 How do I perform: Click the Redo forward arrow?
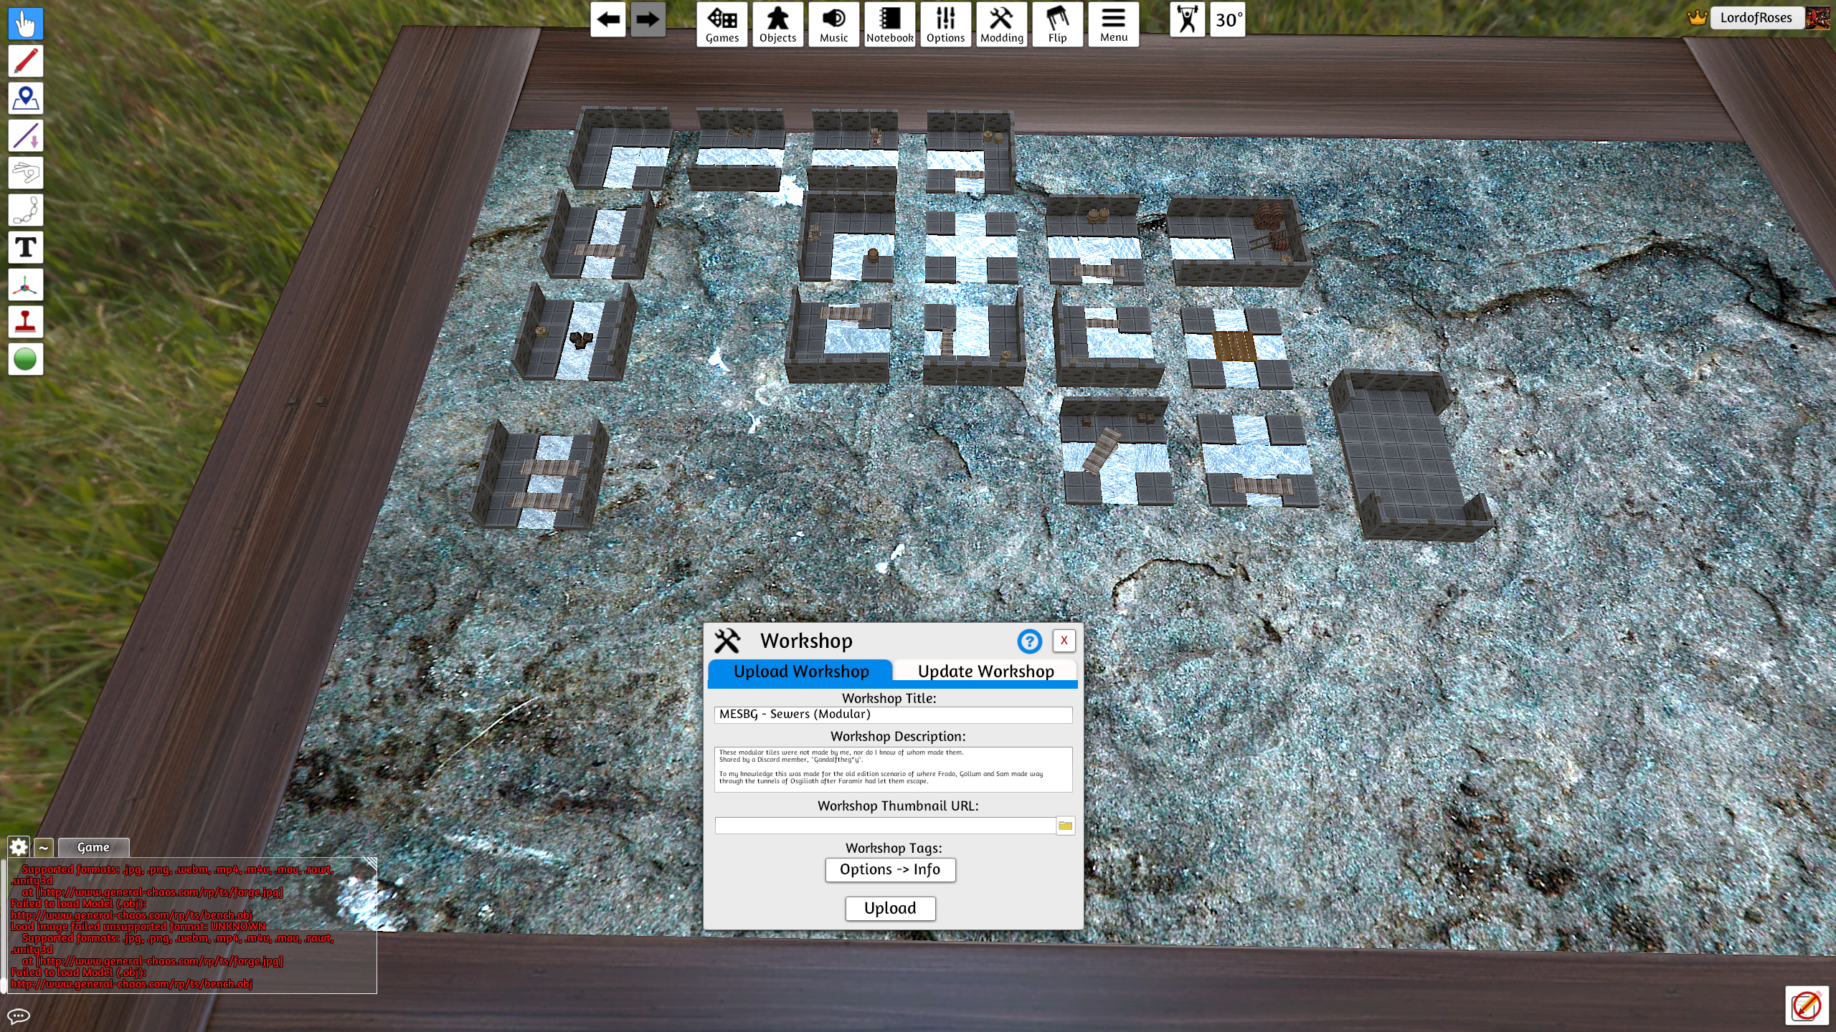point(648,20)
